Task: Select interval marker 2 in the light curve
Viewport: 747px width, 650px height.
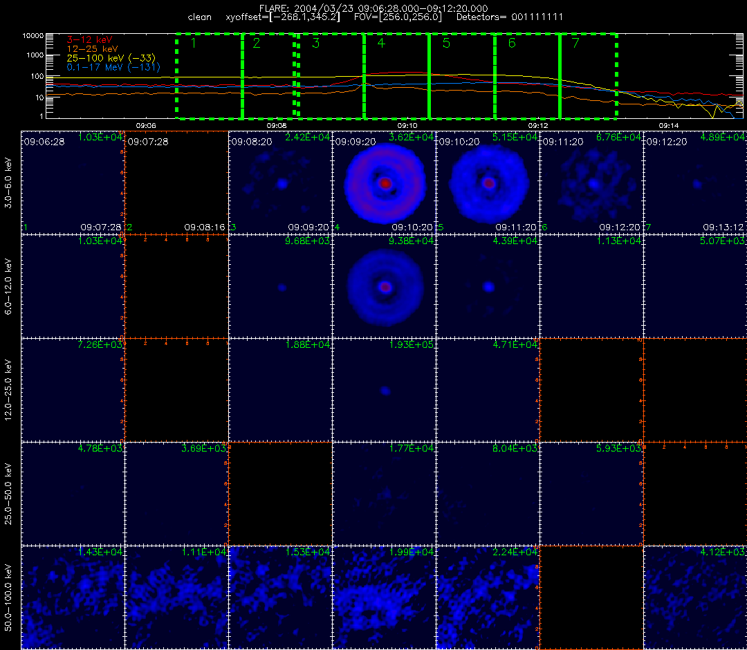Action: 257,44
